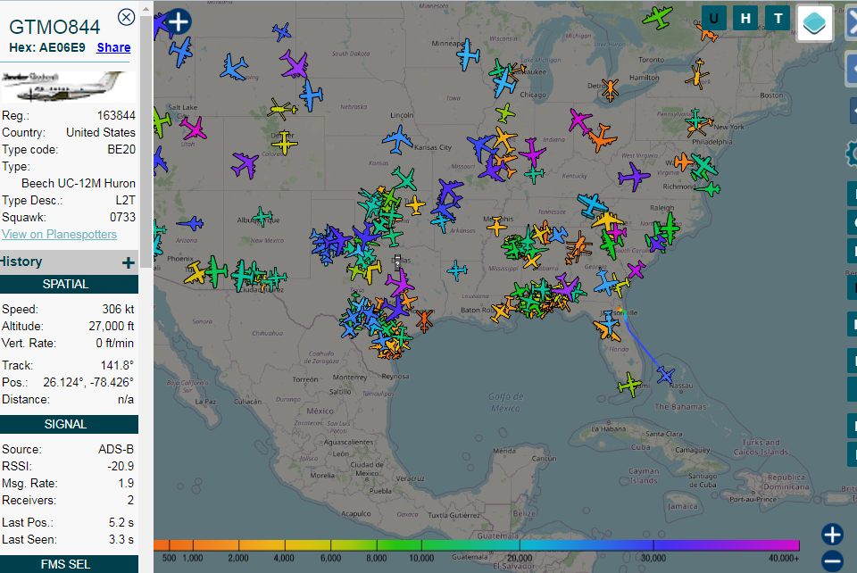Zoom in with the bottom-right plus button
Image resolution: width=857 pixels, height=573 pixels.
pyautogui.click(x=832, y=535)
